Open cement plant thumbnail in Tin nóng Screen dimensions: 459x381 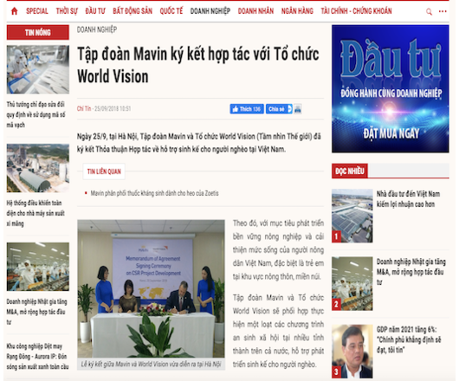click(x=38, y=168)
